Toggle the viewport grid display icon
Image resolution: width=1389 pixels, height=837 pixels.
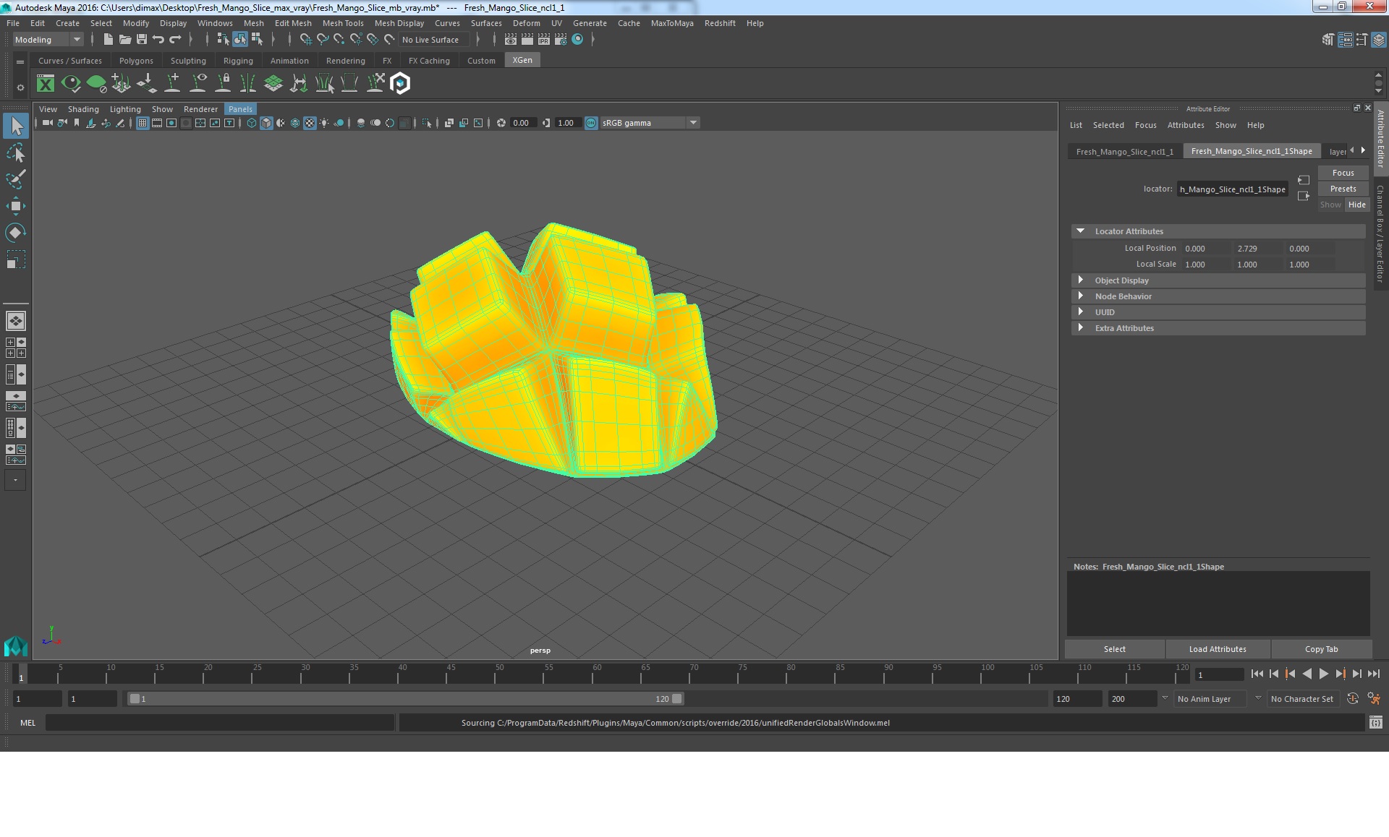[x=143, y=123]
